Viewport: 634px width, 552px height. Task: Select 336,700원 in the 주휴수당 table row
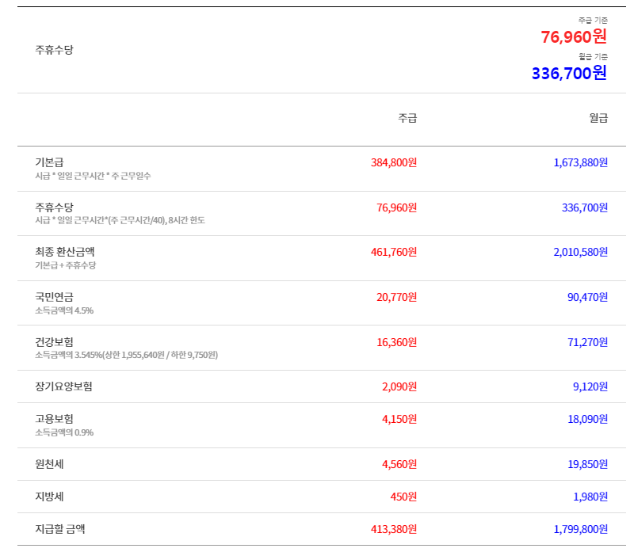coord(585,207)
